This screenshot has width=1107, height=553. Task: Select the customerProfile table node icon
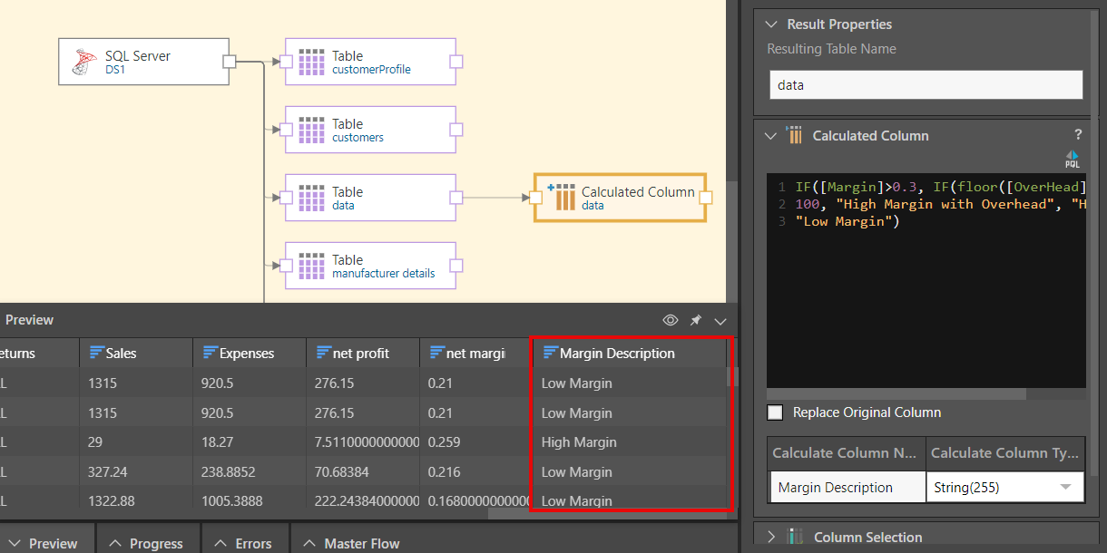[x=311, y=62]
